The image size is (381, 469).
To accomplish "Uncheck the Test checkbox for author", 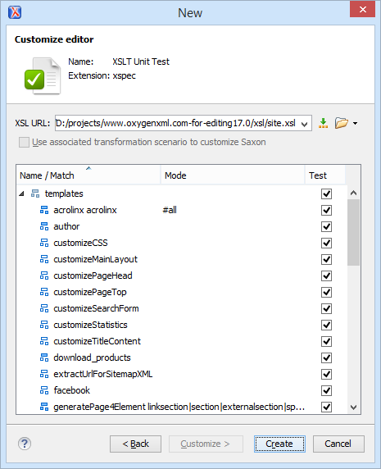I will pos(326,227).
